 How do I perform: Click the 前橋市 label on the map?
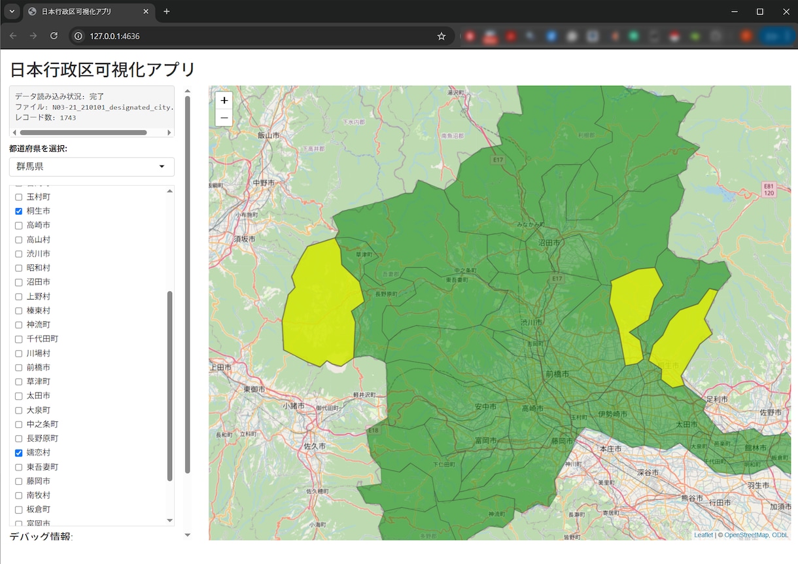pyautogui.click(x=557, y=374)
